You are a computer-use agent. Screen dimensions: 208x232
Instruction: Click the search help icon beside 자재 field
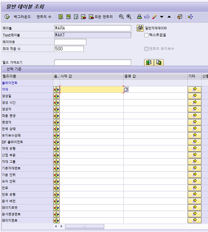pos(126,89)
